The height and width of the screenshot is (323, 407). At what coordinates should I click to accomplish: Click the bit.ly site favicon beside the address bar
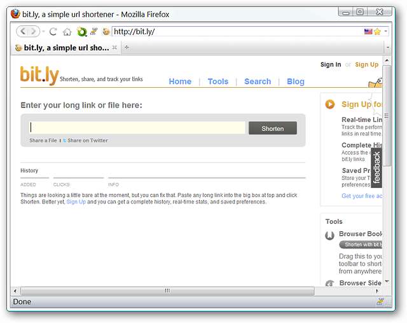click(x=106, y=32)
